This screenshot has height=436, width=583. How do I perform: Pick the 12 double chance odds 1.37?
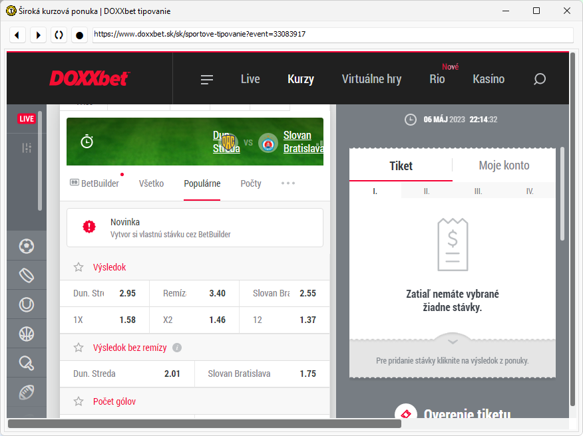tap(284, 320)
